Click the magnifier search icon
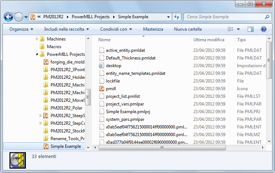Viewport: 275px width, 173px height. [267, 17]
